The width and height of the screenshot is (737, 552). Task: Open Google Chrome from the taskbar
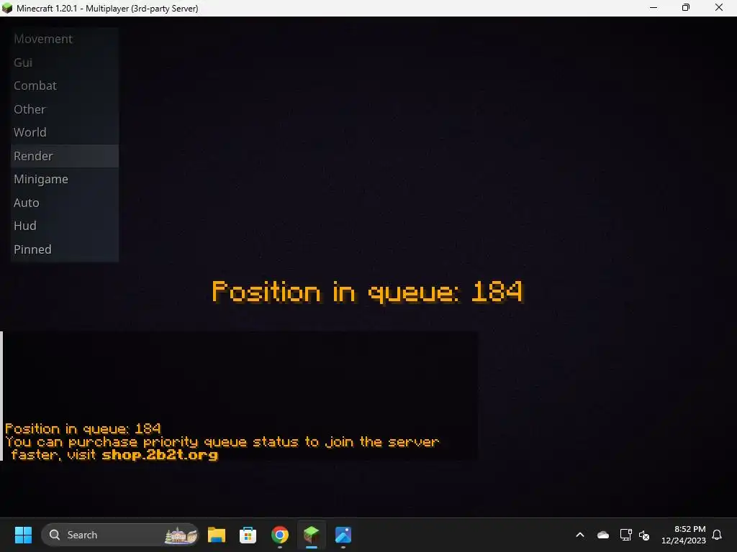[280, 535]
